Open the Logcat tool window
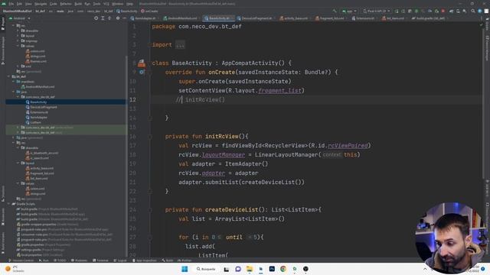 pos(120,260)
